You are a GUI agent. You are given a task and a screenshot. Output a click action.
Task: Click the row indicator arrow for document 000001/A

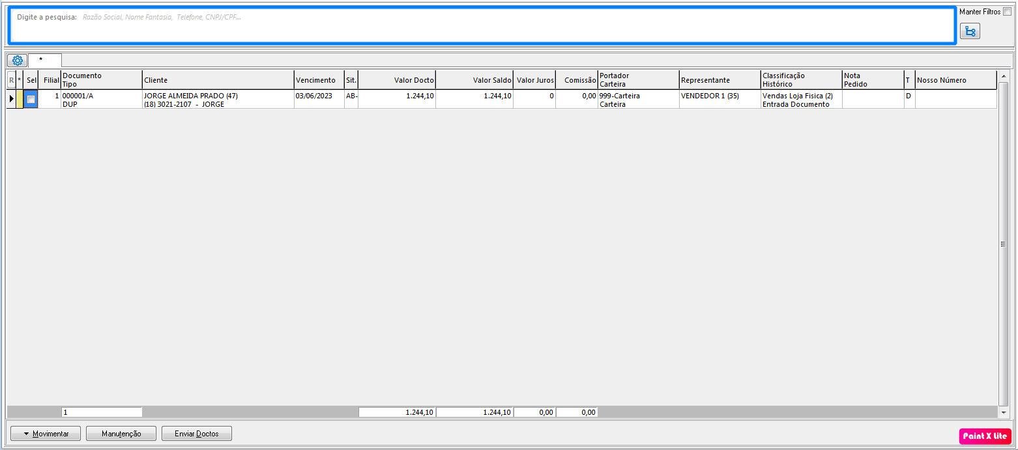(11, 99)
